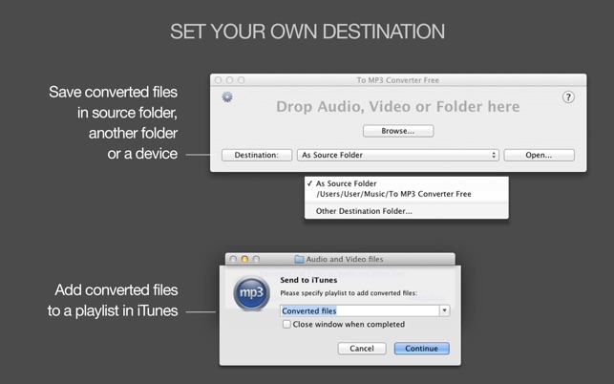The height and width of the screenshot is (384, 614).
Task: Click the Send to iTunes heading
Action: (x=308, y=280)
